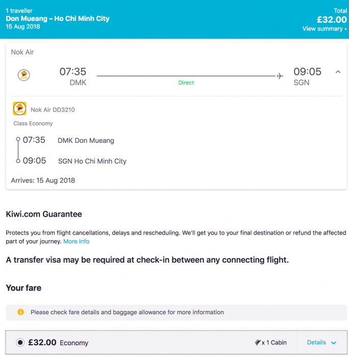The width and height of the screenshot is (349, 357).
Task: Click the small round Nok Air logo
Action: tap(23, 75)
